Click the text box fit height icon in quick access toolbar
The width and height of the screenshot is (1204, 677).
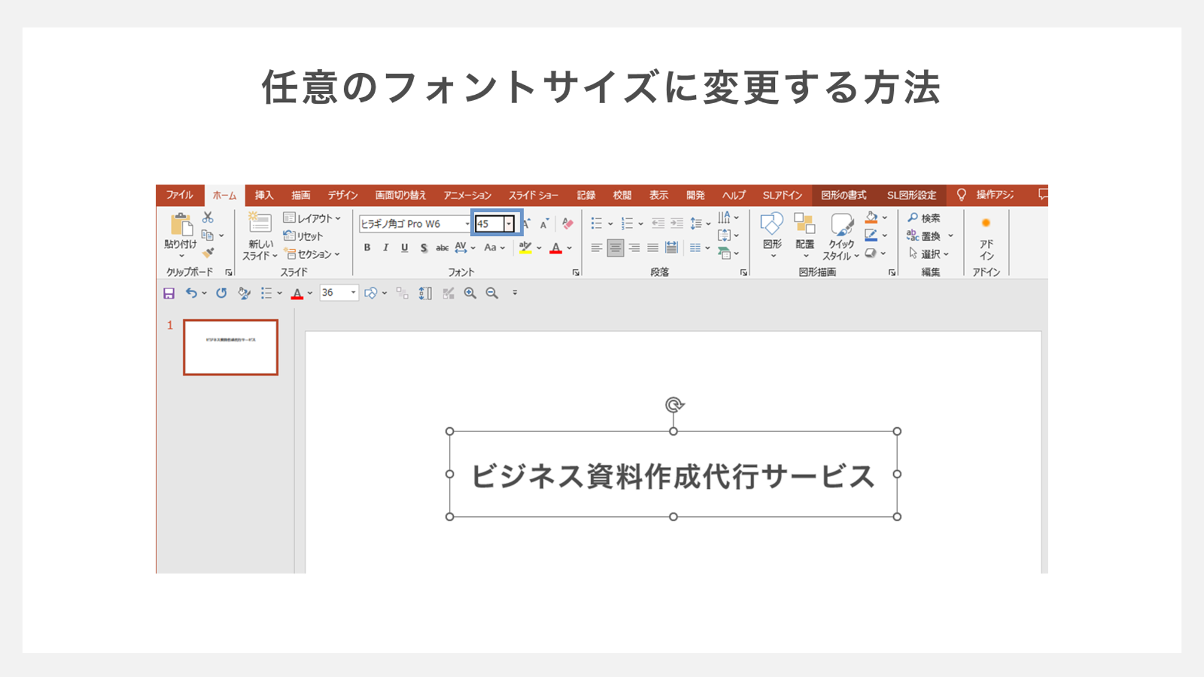425,293
